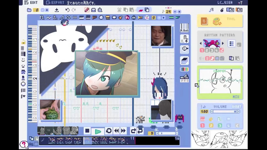The image size is (267, 150).
Task: Select the stamp tool in top toolbar
Action: point(100,10)
